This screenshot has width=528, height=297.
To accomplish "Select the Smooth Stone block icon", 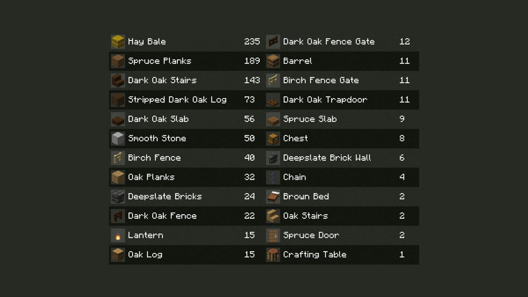I will pyautogui.click(x=118, y=139).
